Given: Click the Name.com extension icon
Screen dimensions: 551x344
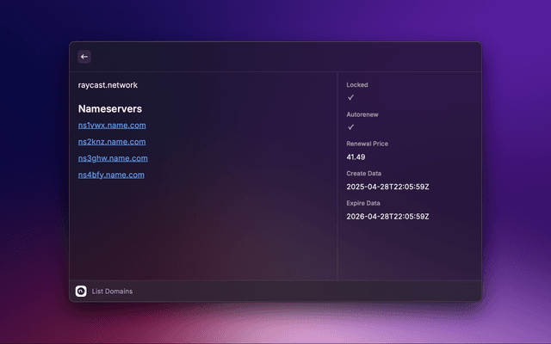Looking at the screenshot, I should [81, 292].
